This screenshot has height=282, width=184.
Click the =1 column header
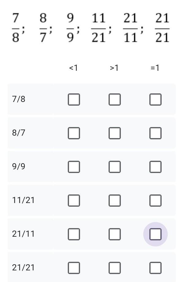pos(155,68)
